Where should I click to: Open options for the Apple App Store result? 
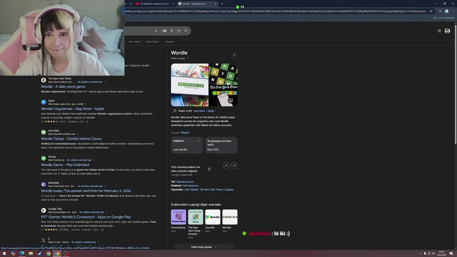coord(86,104)
